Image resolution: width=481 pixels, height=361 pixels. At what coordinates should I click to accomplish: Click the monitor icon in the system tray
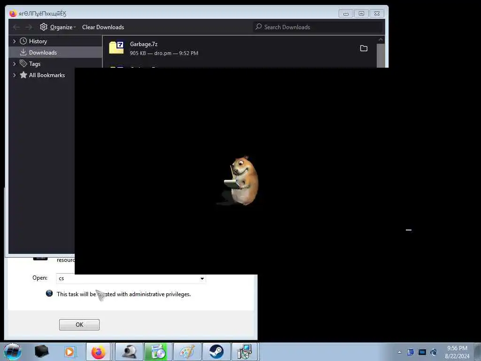(x=422, y=352)
